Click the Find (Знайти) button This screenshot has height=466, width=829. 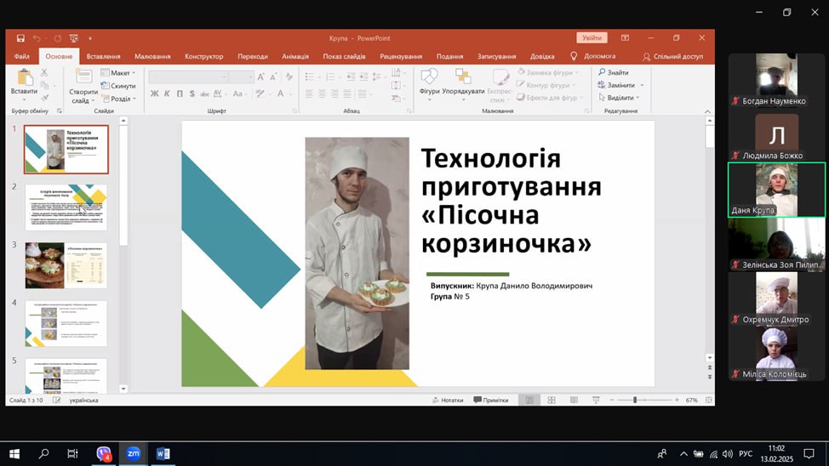[x=614, y=72]
